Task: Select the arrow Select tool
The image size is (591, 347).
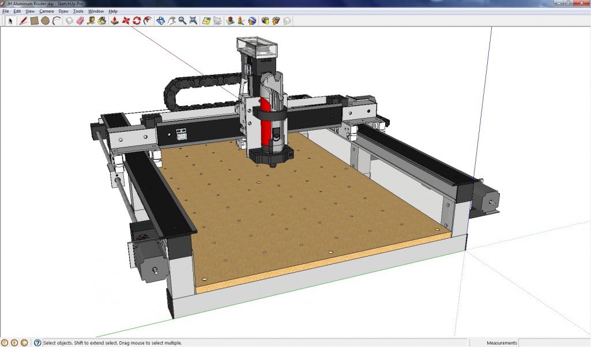Action: (x=10, y=21)
